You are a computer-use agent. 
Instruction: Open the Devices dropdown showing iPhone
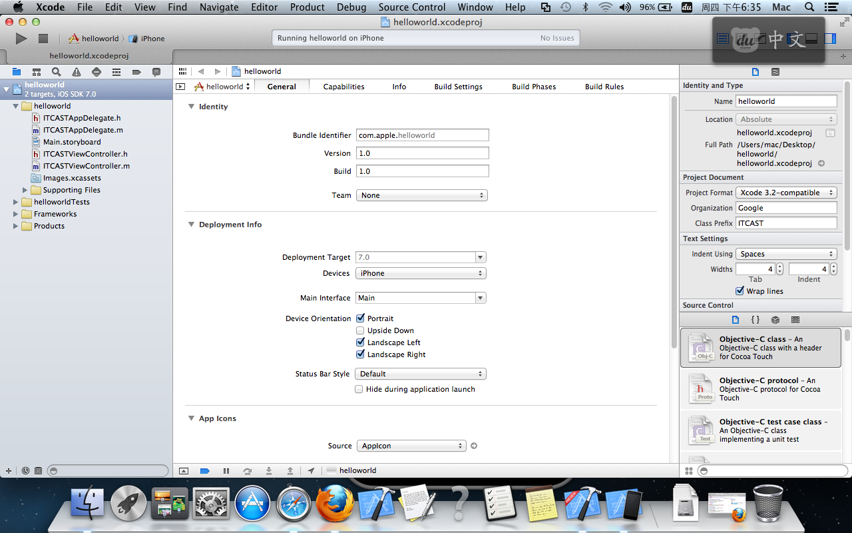pos(421,273)
